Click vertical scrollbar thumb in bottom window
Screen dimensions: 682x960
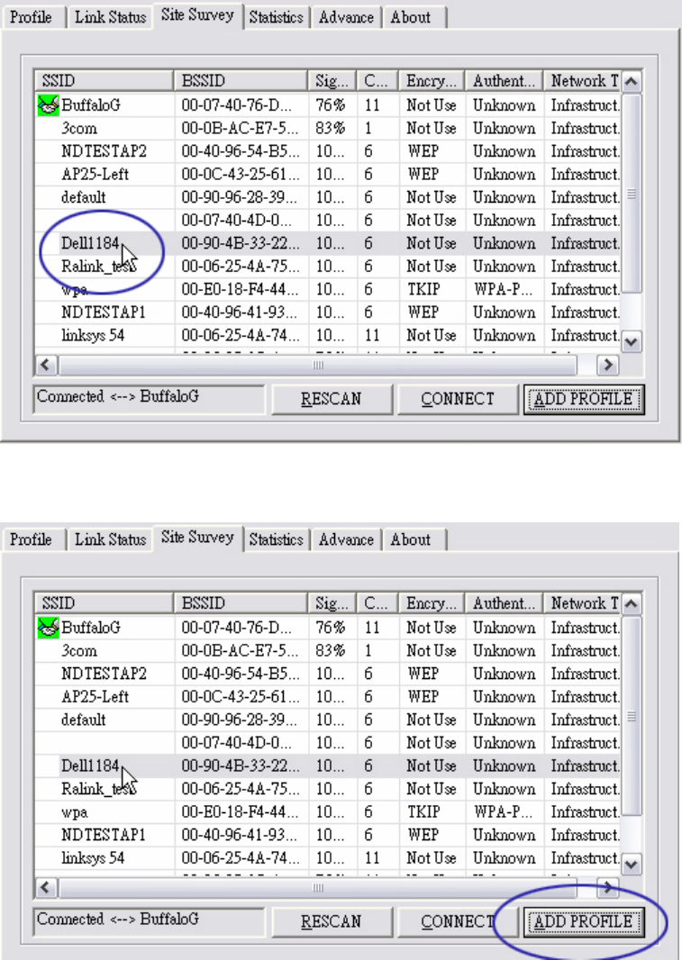pyautogui.click(x=632, y=716)
